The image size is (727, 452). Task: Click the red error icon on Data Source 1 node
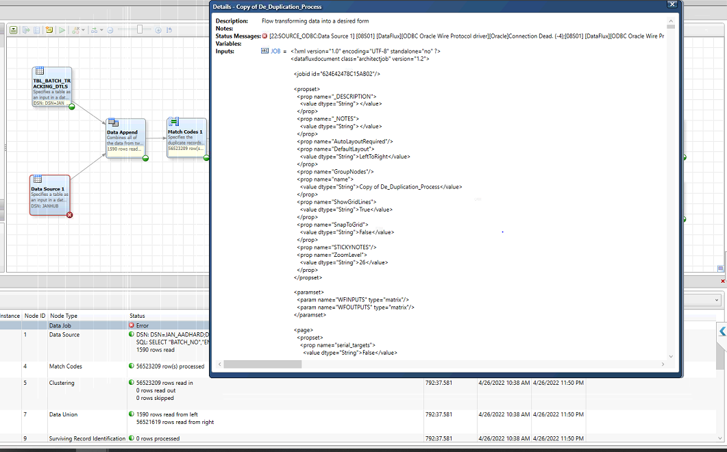click(69, 214)
